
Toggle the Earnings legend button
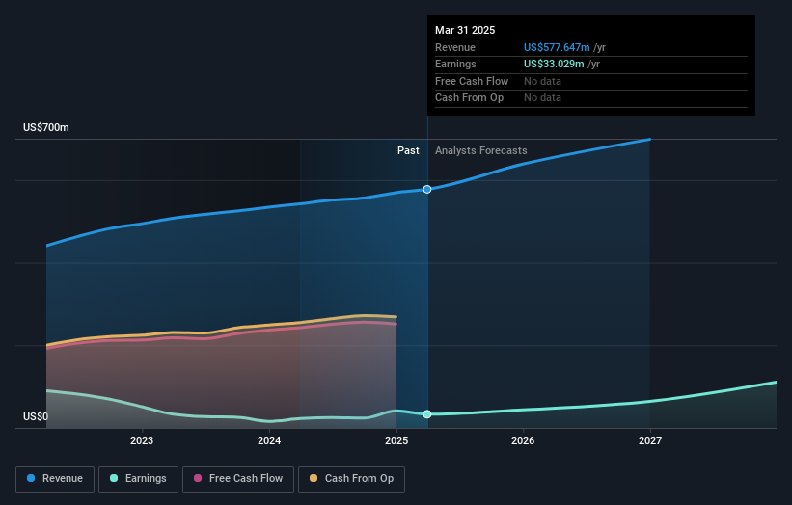pos(138,479)
